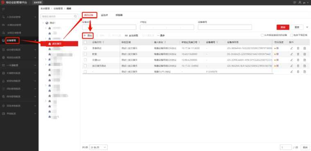Tick checkbox for 交通test row

tap(85, 60)
